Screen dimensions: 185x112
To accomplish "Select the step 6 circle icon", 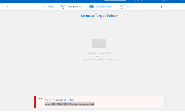I will coord(122,7).
